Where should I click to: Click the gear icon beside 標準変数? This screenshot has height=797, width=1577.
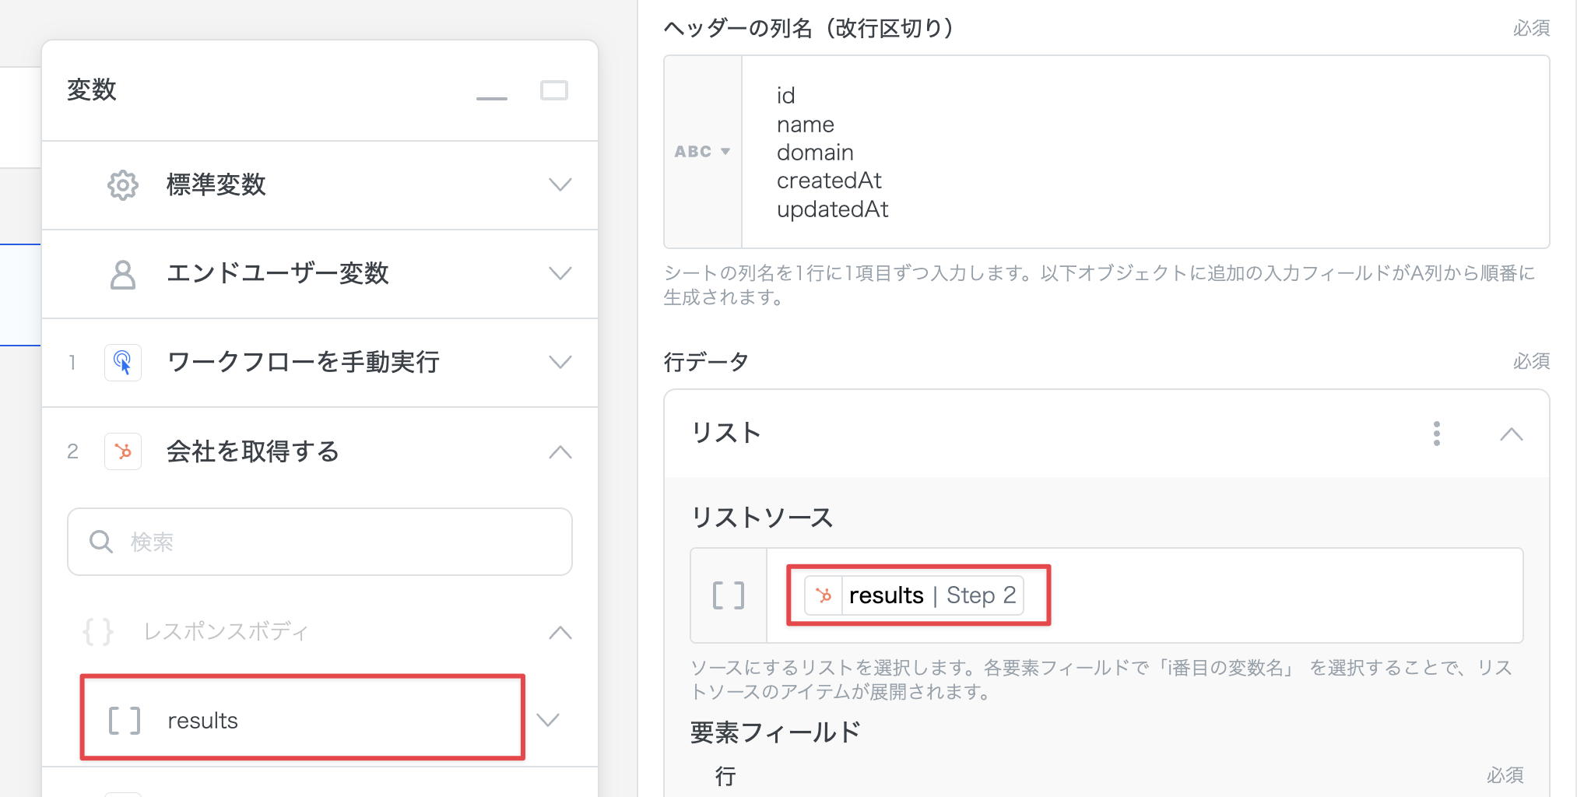point(123,185)
